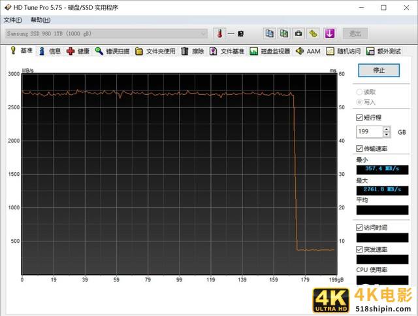This screenshot has height=316, width=418.
Task: Click the 平均 average label
Action: click(362, 200)
